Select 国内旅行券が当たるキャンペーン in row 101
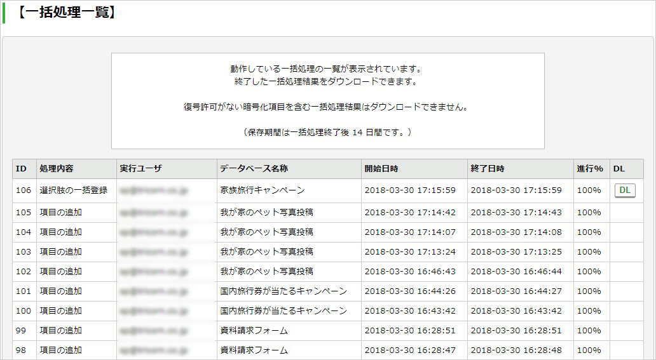 (x=284, y=291)
